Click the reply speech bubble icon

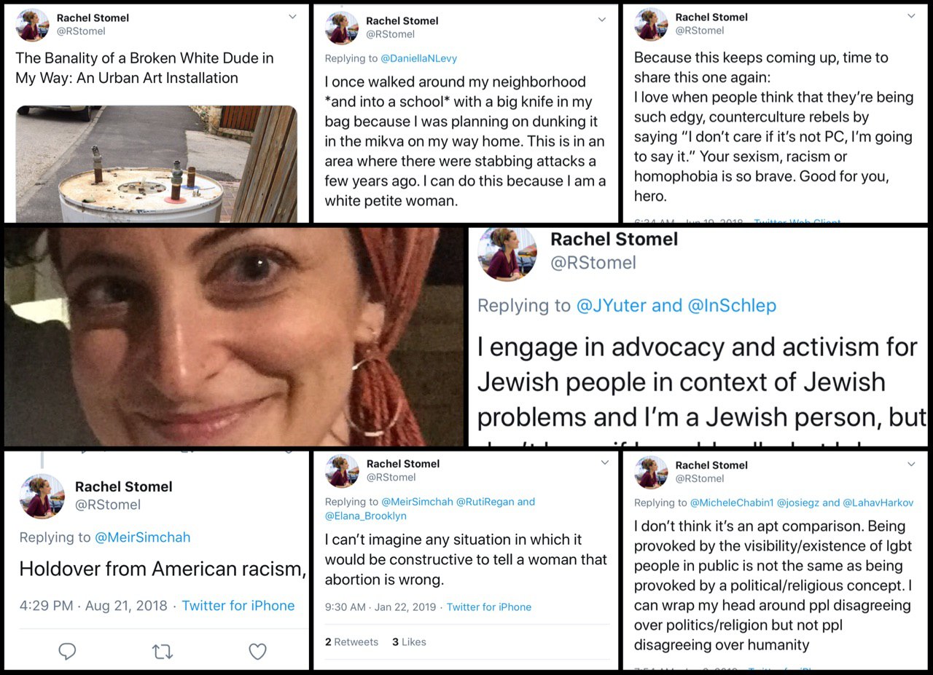(67, 652)
